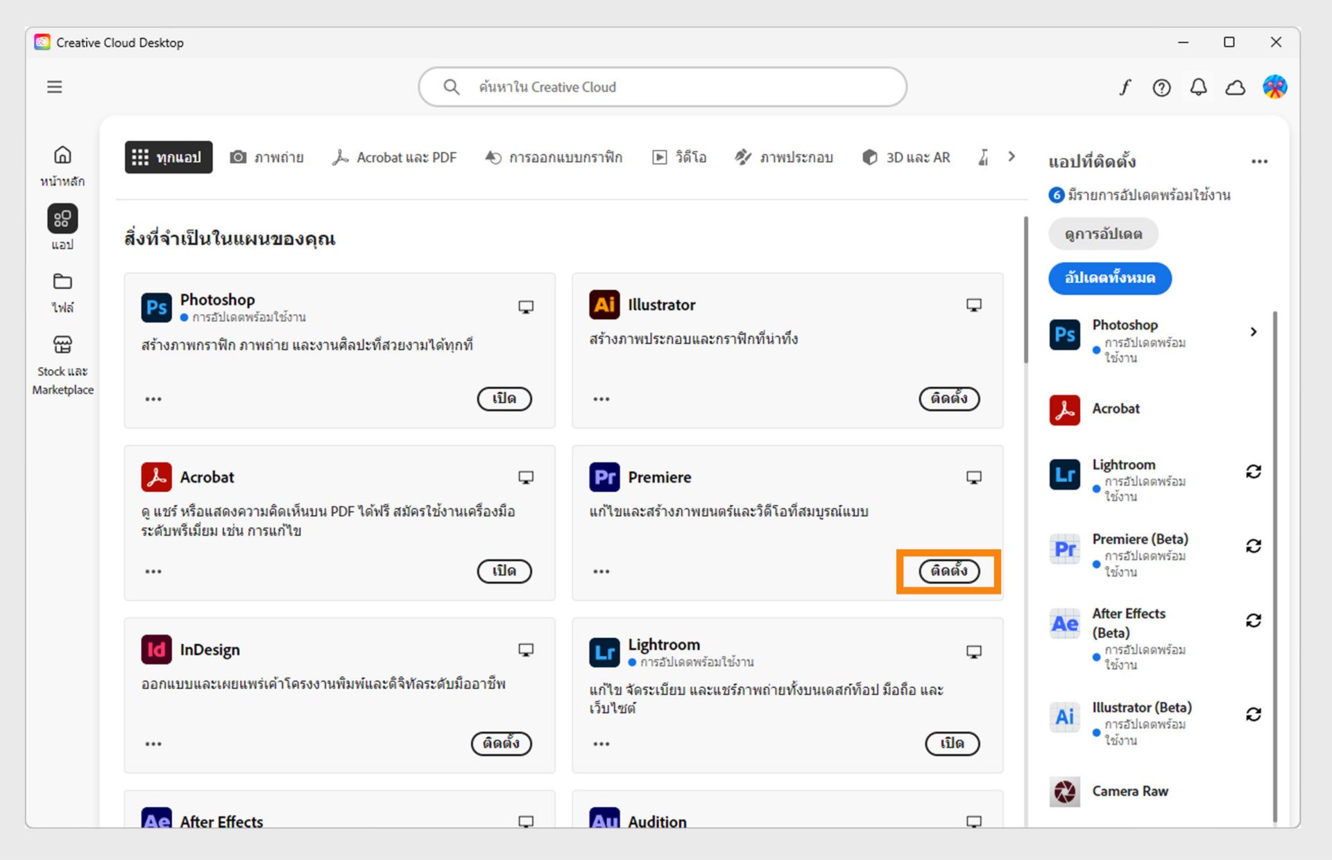Update After Effects (Beta) with refresh icon
Image resolution: width=1332 pixels, height=860 pixels.
pyautogui.click(x=1253, y=620)
